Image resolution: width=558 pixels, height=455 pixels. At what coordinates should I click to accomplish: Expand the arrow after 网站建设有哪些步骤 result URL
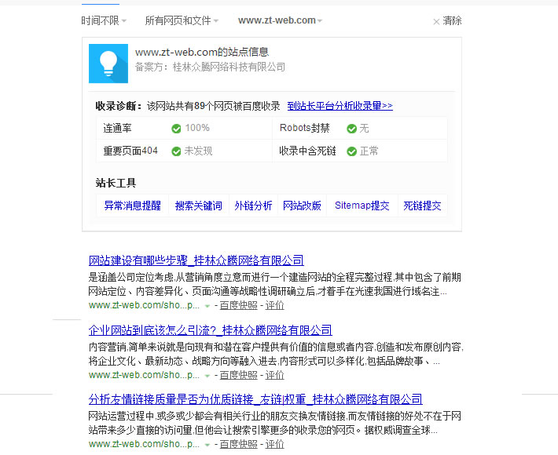207,306
